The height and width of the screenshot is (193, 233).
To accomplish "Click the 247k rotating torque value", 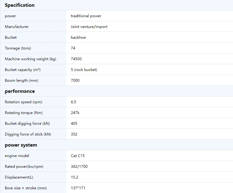I will (75, 113).
